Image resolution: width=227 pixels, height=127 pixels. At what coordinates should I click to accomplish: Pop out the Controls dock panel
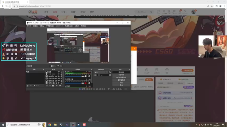(129, 69)
